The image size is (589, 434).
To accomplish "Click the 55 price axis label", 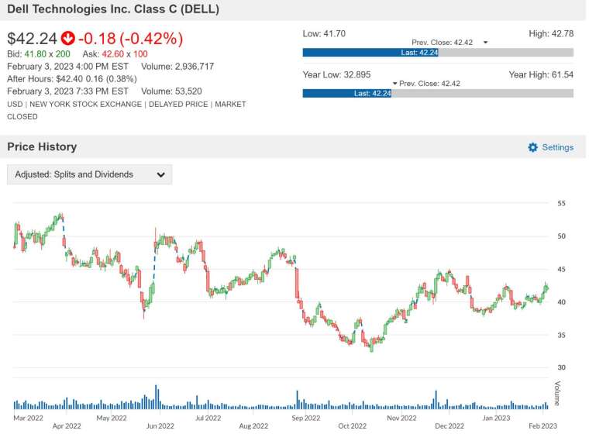I will (x=561, y=203).
